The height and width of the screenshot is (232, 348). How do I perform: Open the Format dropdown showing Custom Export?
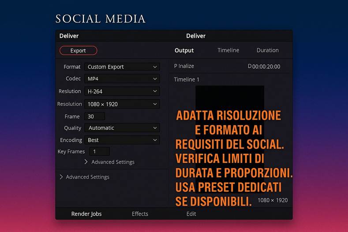122,67
